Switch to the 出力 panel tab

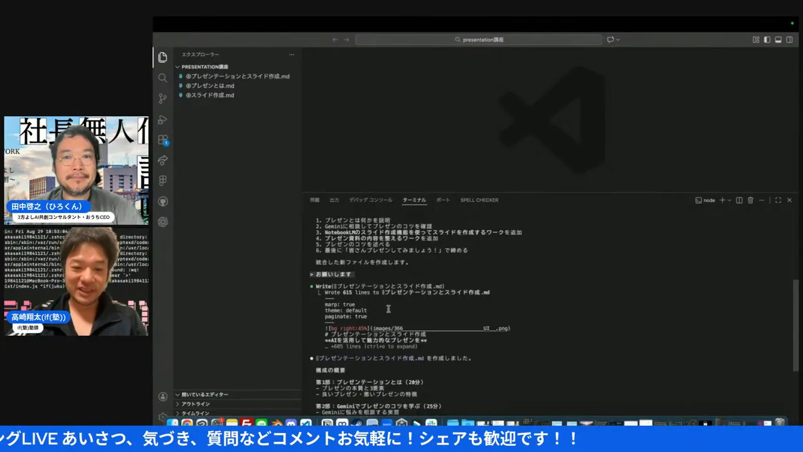pyautogui.click(x=334, y=200)
